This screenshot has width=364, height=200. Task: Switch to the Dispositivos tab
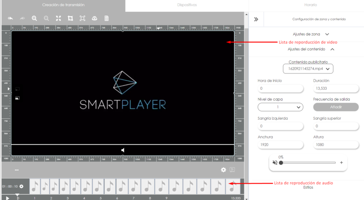tap(187, 5)
